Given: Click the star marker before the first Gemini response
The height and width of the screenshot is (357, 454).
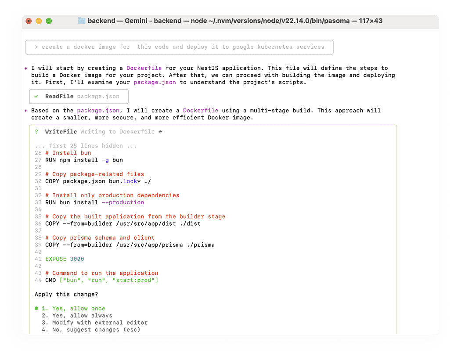Looking at the screenshot, I should [x=25, y=68].
